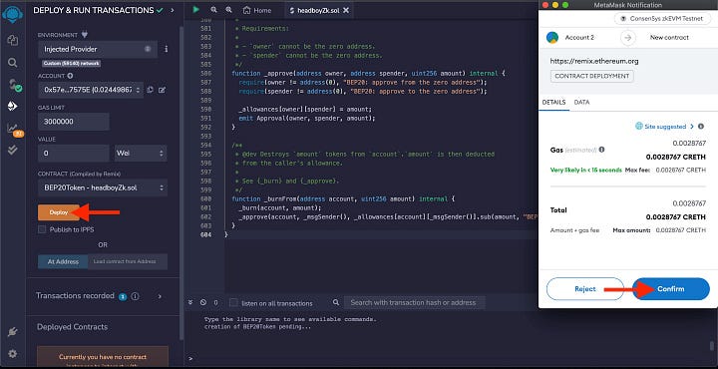Click the https://remix.ethereum.org origin text
Image resolution: width=718 pixels, height=369 pixels.
click(x=594, y=61)
